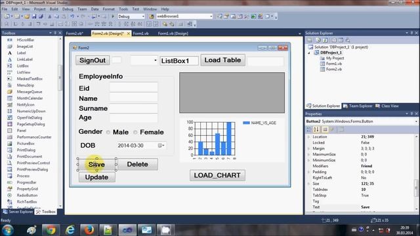Select PictureBox control in Toolbox
The image size is (420, 236).
pos(26,144)
